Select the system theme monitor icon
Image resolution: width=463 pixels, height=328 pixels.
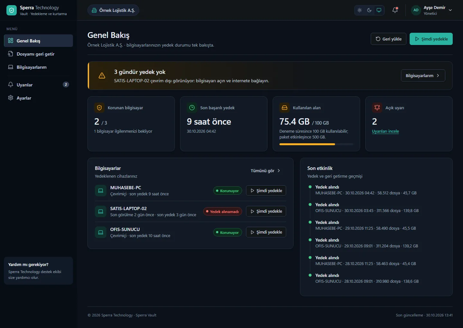[x=379, y=10]
